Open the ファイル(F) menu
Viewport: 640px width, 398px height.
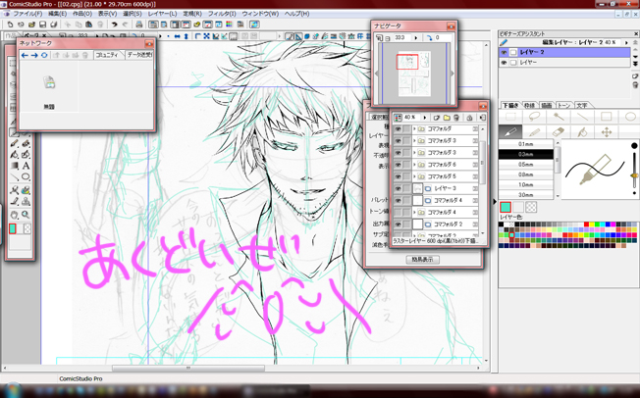(27, 14)
